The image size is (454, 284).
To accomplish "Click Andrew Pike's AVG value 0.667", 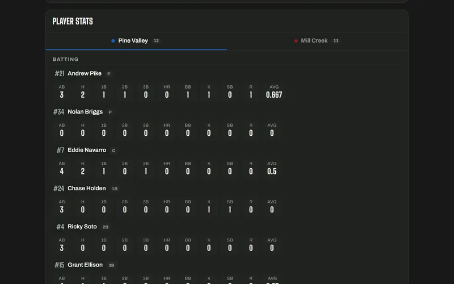I will point(274,95).
